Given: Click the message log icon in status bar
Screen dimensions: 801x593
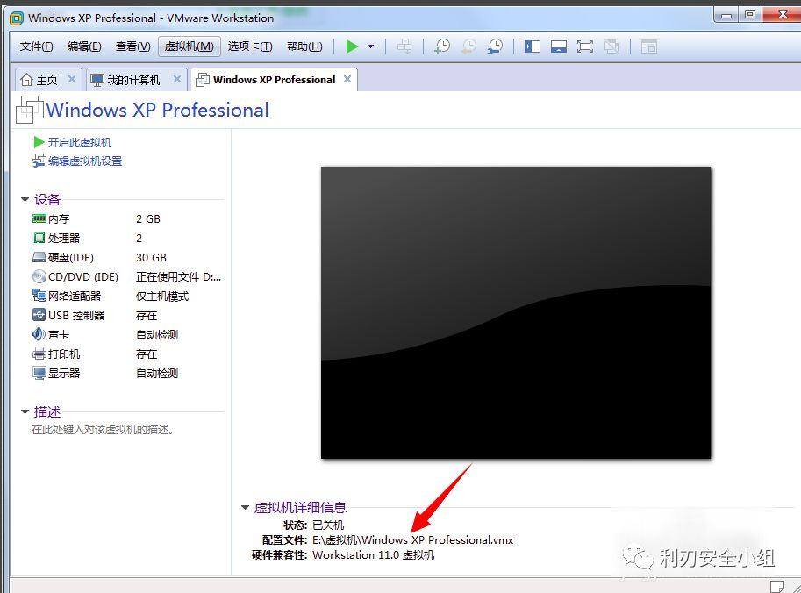Looking at the screenshot, I should point(777,586).
